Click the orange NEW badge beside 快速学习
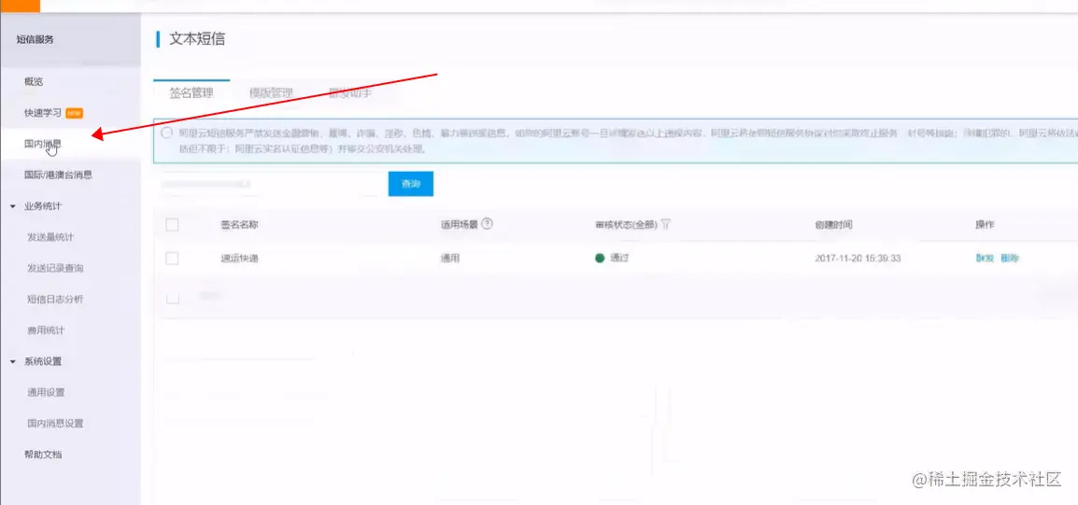Viewport: 1078px width, 505px height. tap(74, 113)
